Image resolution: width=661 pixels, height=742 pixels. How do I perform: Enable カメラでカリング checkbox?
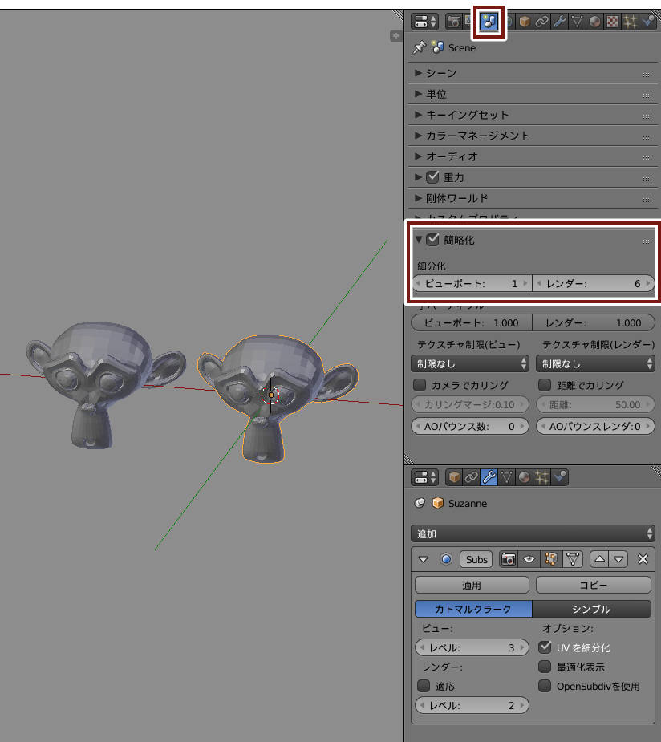(420, 385)
